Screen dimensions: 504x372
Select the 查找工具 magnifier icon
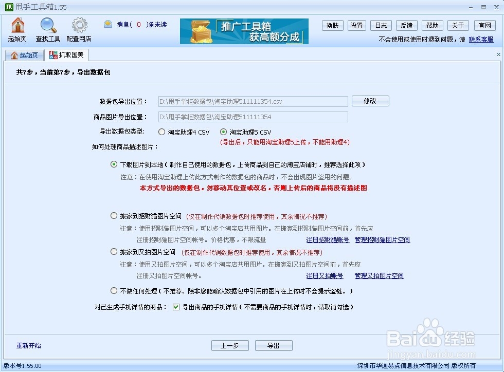pos(48,29)
